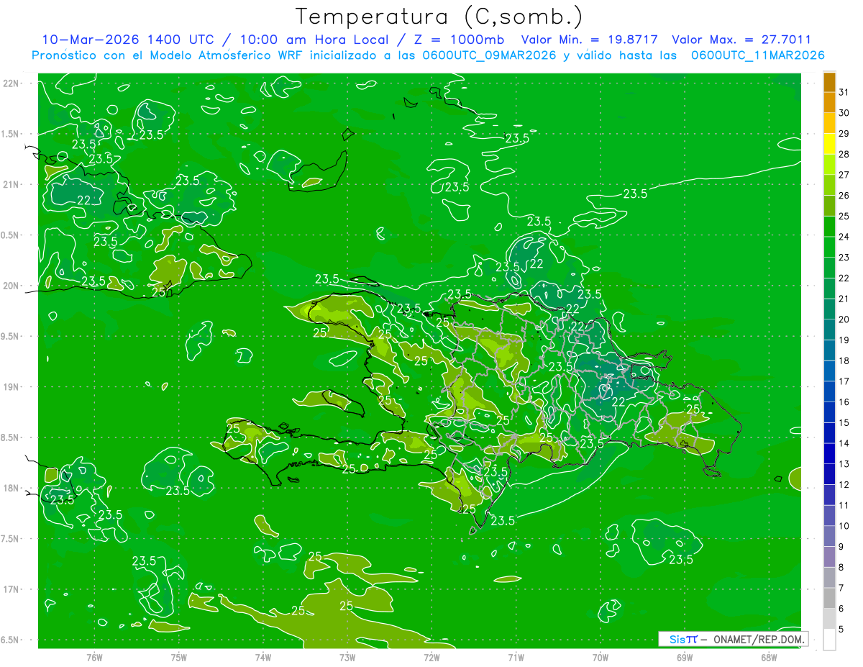Click the '69W' longitude axis label
The height and width of the screenshot is (667, 863).
[x=685, y=658]
